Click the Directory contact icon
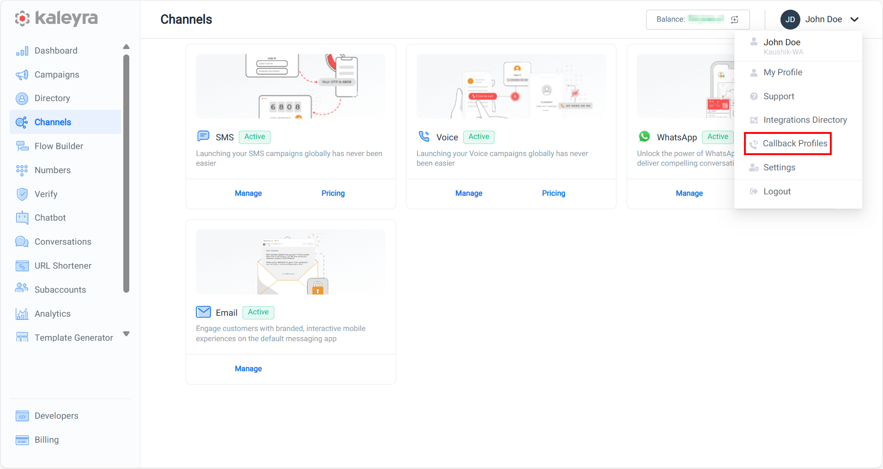Image resolution: width=883 pixels, height=469 pixels. pyautogui.click(x=22, y=98)
